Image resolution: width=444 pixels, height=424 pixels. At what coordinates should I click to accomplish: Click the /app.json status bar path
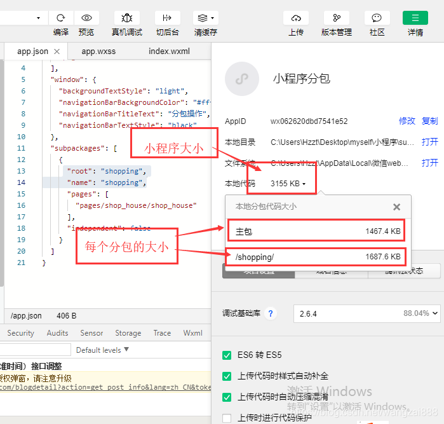tap(26, 316)
